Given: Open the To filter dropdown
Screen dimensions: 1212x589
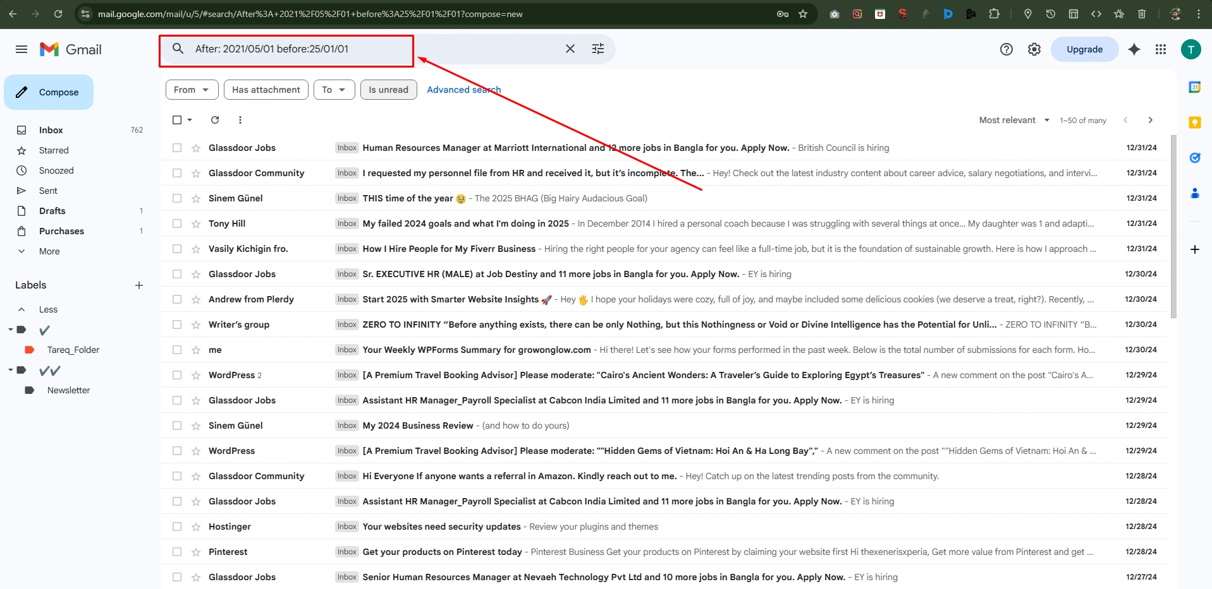Looking at the screenshot, I should click(x=334, y=90).
